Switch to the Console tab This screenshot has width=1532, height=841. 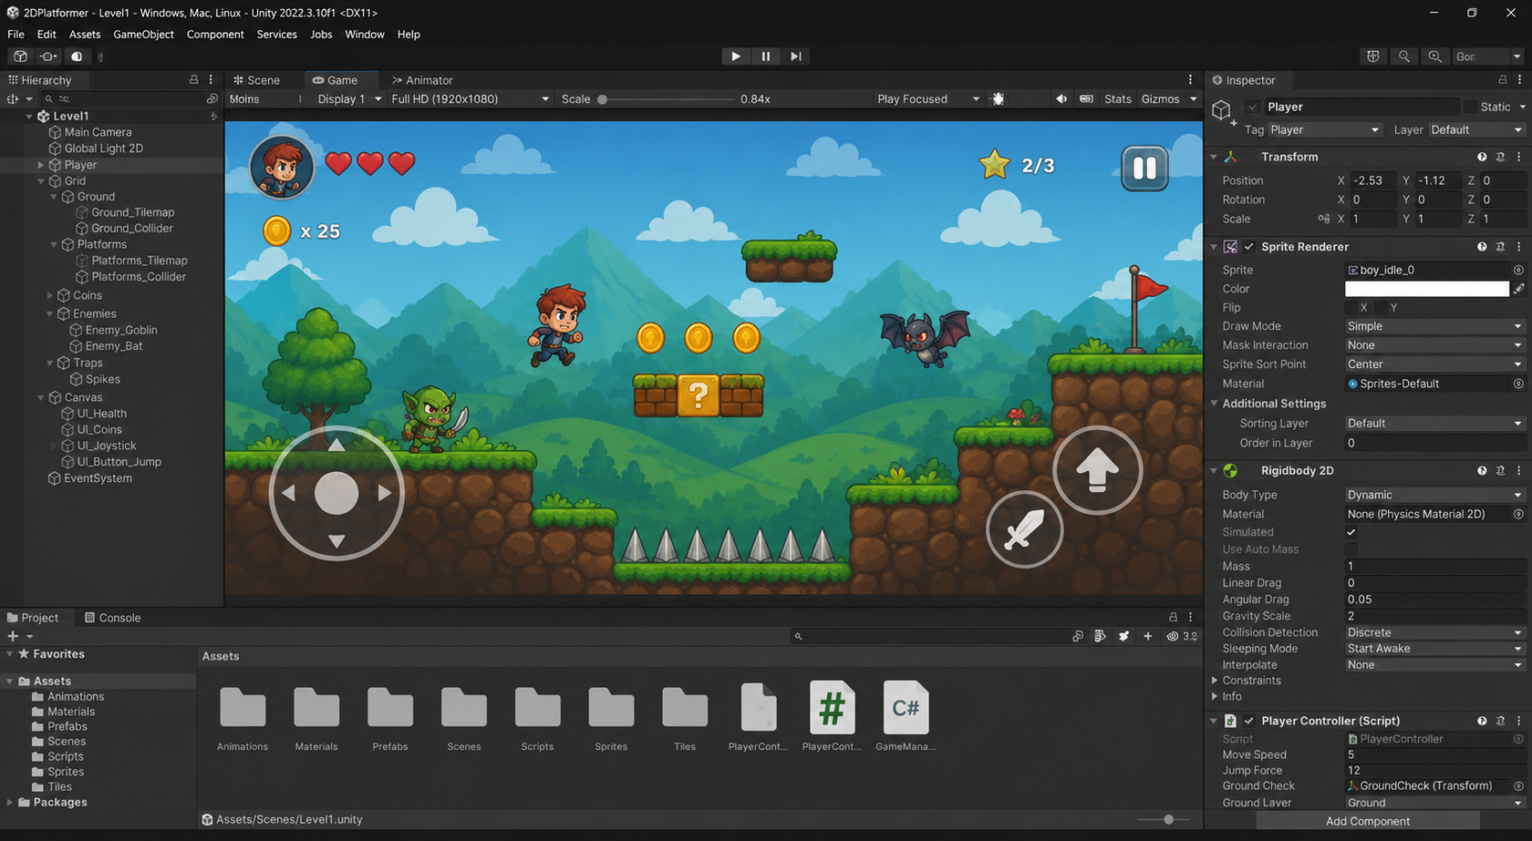[x=112, y=618]
